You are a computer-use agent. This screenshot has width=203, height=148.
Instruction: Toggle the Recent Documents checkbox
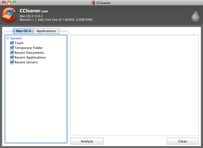[12, 53]
